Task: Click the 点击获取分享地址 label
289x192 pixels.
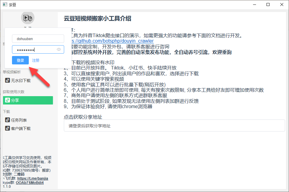Action: (x=83, y=117)
